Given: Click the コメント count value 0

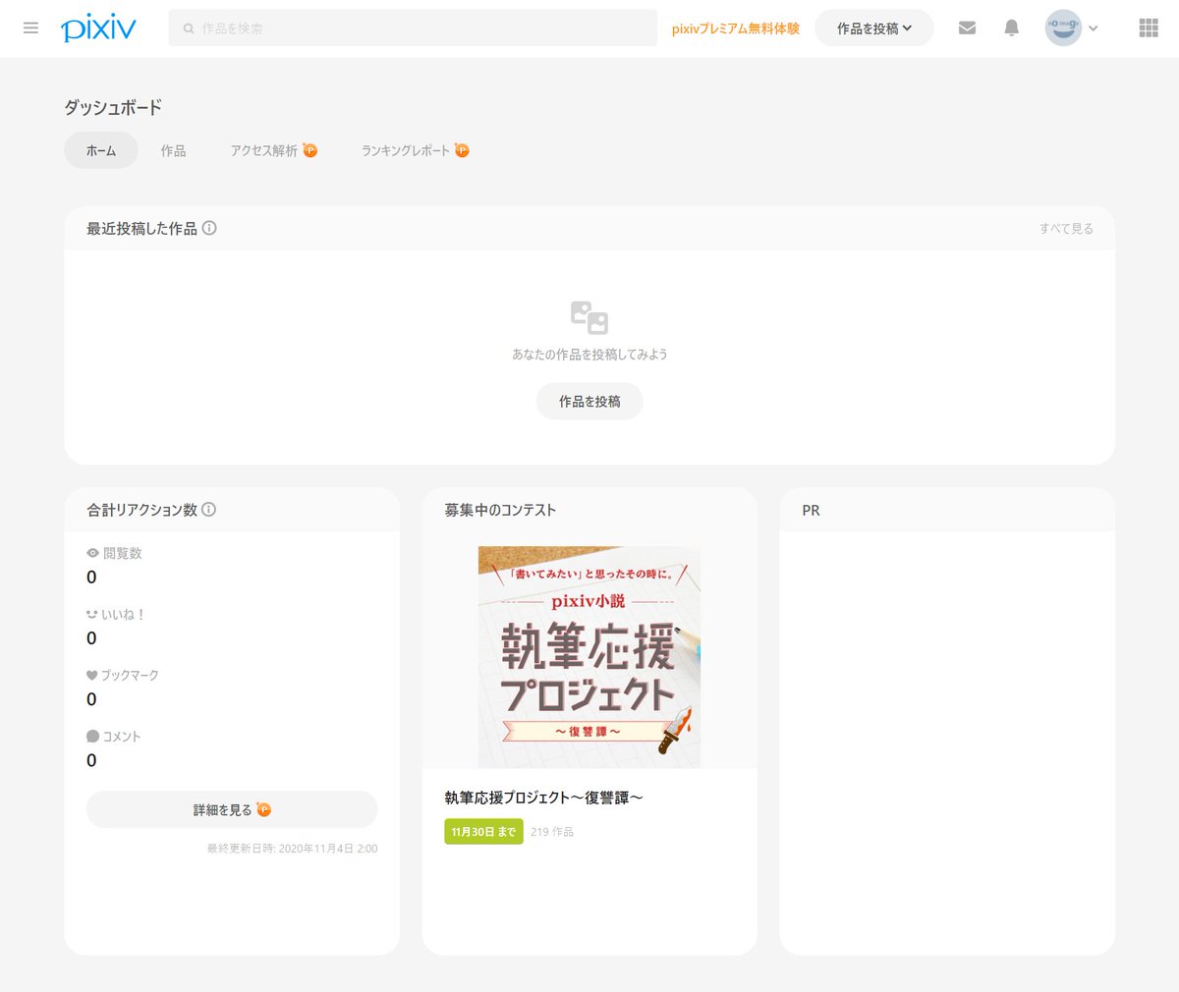Looking at the screenshot, I should pyautogui.click(x=91, y=759).
